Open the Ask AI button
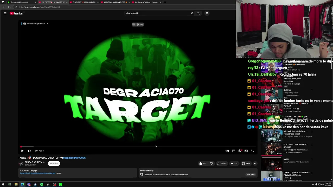The height and width of the screenshot is (187, 333). 234,163
